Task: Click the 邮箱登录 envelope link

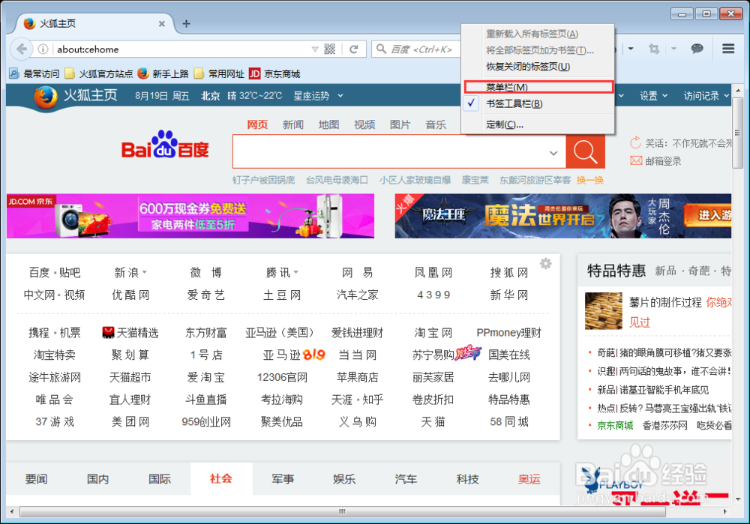Action: coord(655,161)
